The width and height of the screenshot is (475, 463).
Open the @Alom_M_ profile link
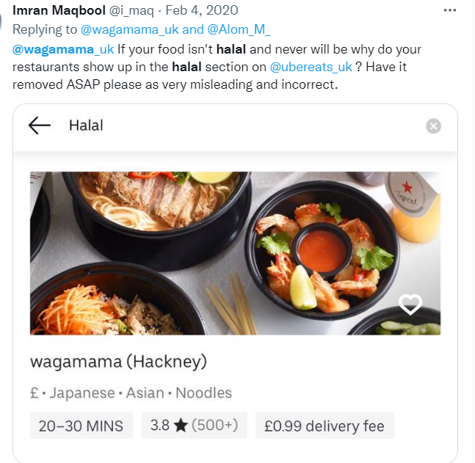click(x=239, y=29)
